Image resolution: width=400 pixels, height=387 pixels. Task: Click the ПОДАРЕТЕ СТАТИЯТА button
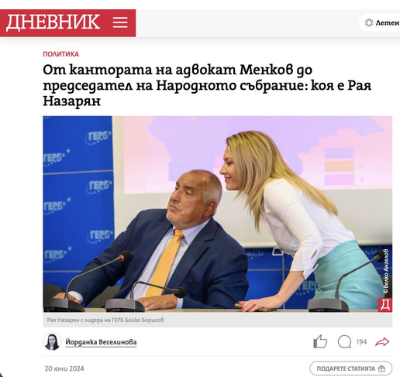coord(350,368)
